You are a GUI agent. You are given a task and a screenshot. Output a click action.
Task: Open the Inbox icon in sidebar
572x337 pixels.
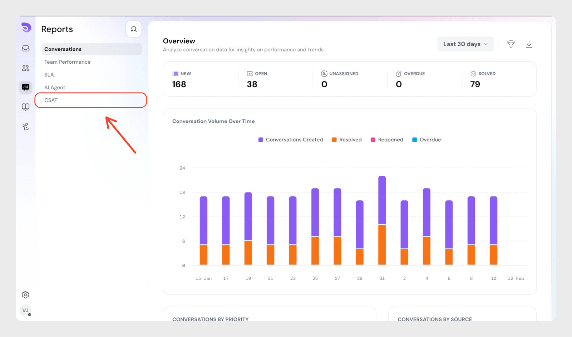(x=26, y=48)
